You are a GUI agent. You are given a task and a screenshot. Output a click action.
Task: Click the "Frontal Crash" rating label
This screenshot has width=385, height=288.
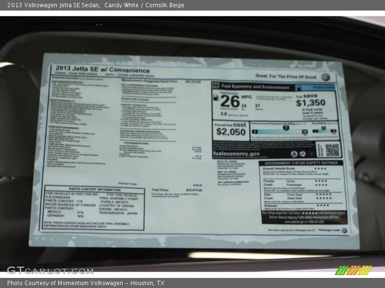point(269,183)
